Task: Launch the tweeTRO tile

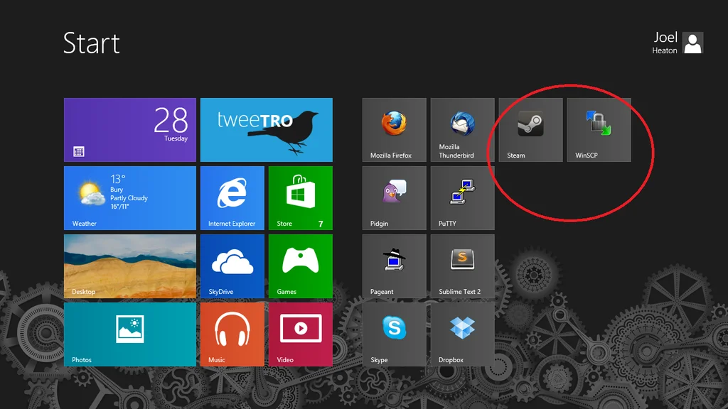Action: 267,130
